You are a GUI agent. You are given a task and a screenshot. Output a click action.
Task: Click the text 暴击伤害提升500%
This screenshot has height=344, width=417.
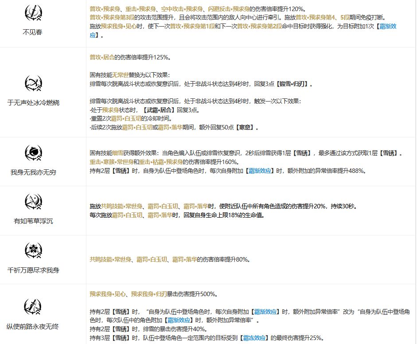click(191, 294)
